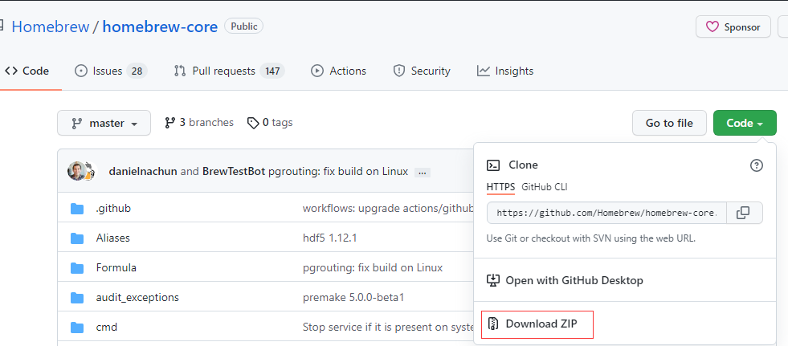This screenshot has width=788, height=346.
Task: View the 3 branches link
Action: point(199,123)
